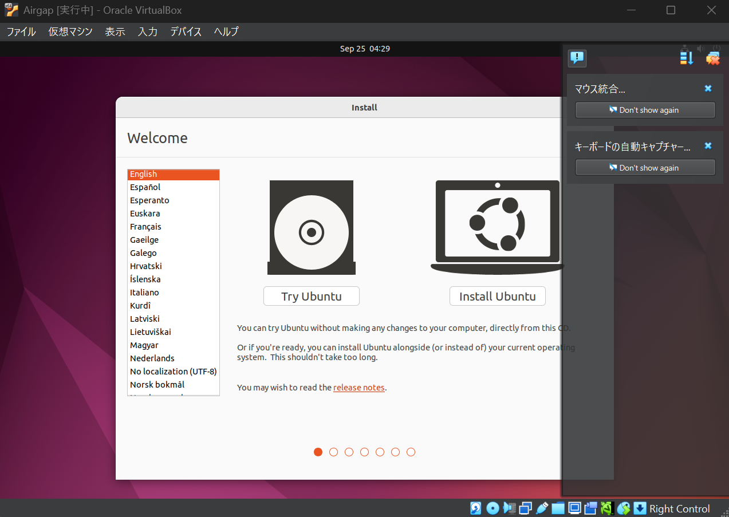Click the hard disk activity status icon
The height and width of the screenshot is (517, 729).
(x=476, y=508)
